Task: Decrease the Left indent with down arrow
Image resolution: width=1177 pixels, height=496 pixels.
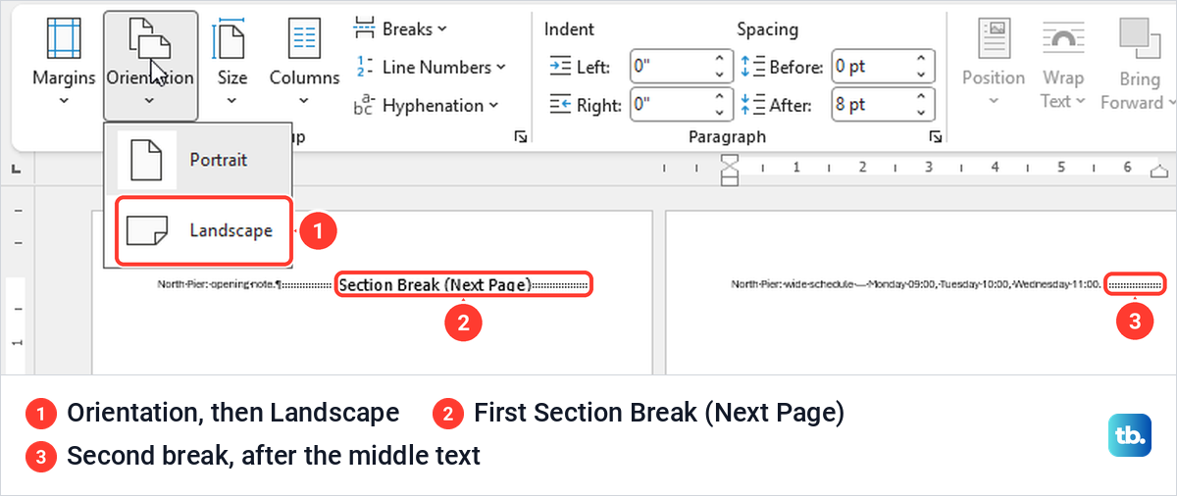Action: [x=720, y=75]
